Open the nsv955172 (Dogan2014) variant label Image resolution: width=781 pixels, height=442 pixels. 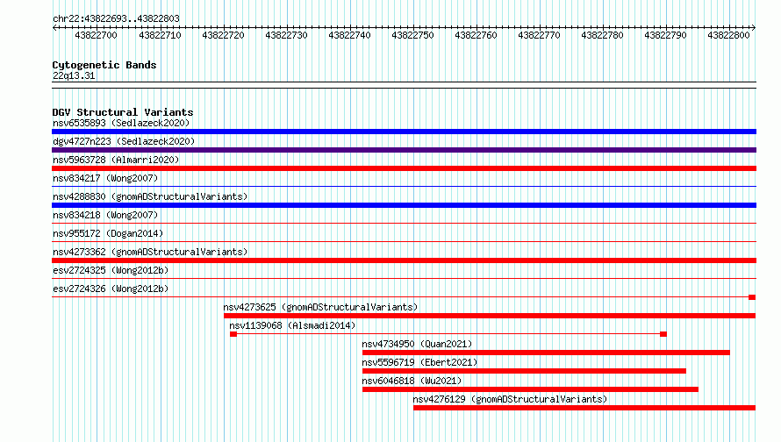(108, 233)
